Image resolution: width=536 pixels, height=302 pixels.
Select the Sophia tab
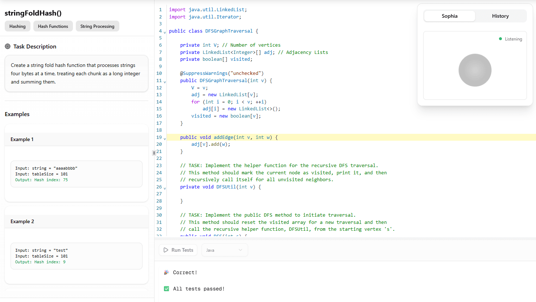[x=449, y=16]
